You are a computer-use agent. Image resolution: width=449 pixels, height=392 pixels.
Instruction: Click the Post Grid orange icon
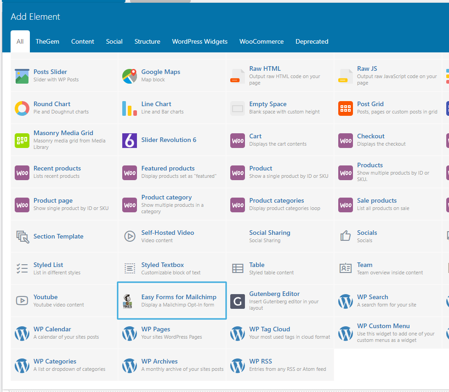[x=345, y=108]
